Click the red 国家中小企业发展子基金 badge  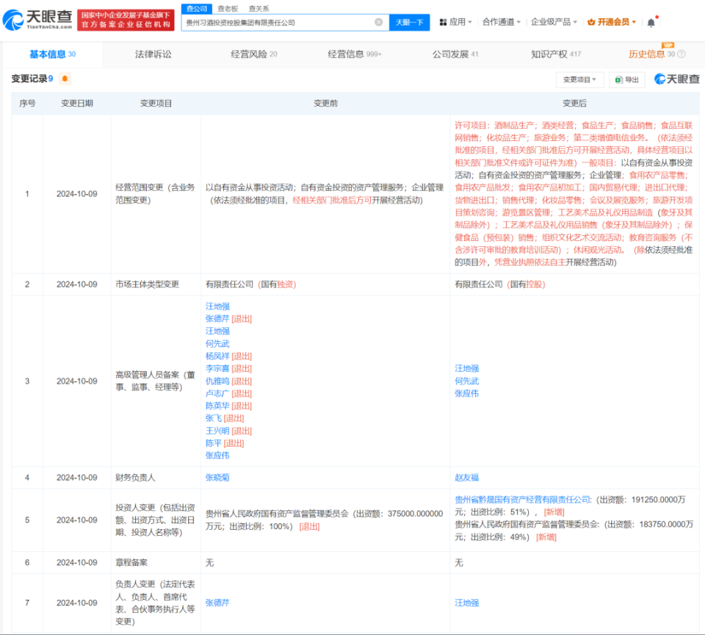[126, 20]
